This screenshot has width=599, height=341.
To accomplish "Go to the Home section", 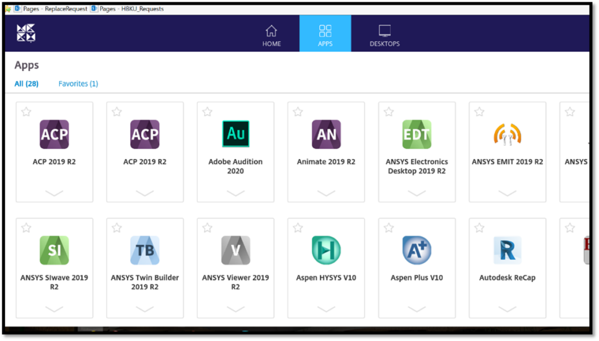I will (x=271, y=34).
